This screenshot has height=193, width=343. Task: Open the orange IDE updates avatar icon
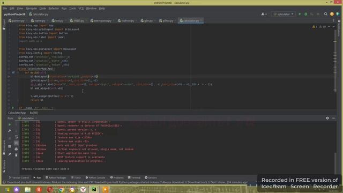pyautogui.click(x=332, y=14)
